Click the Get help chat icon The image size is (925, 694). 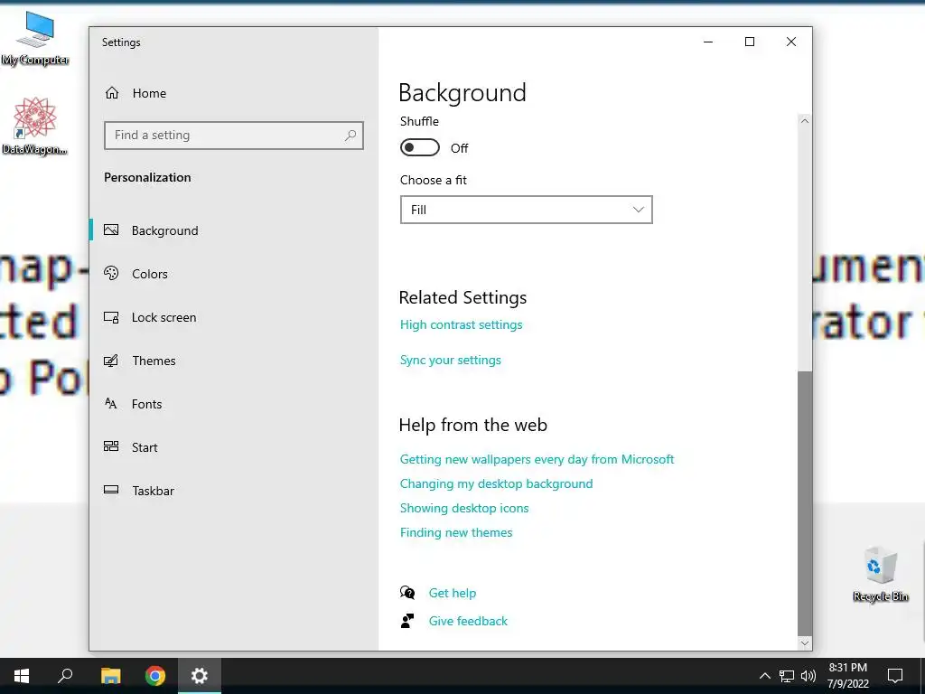click(x=407, y=593)
